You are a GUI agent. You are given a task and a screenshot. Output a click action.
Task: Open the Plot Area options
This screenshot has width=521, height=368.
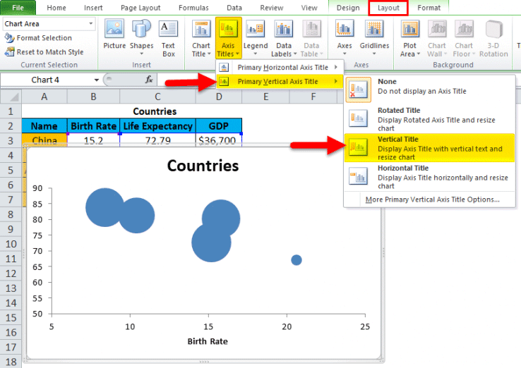pyautogui.click(x=410, y=38)
